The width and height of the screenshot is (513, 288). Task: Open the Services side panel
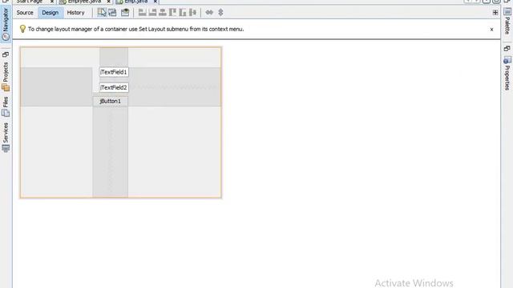pos(6,137)
